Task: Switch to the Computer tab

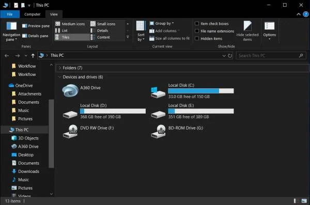Action: [x=32, y=14]
